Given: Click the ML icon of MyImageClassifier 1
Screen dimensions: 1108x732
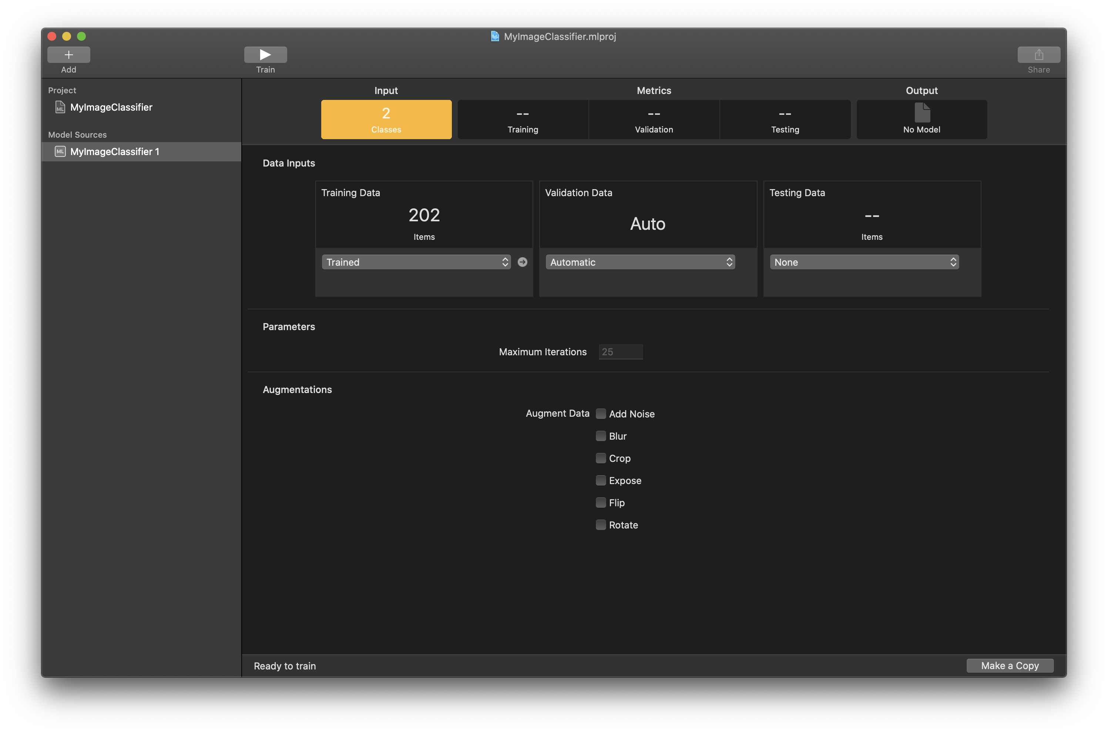Looking at the screenshot, I should (x=60, y=152).
